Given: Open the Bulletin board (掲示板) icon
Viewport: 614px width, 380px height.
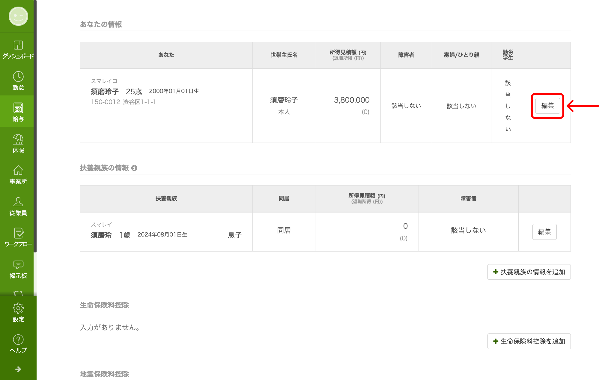Looking at the screenshot, I should (x=18, y=269).
